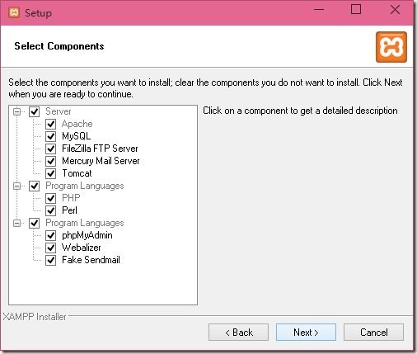Uncheck the MySQL checkbox
This screenshot has height=354, width=417.
(50, 136)
